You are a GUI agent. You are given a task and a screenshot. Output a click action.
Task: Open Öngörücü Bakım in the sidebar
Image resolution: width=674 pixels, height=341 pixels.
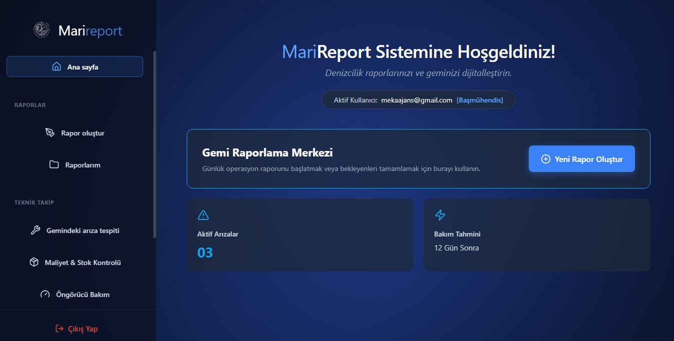click(75, 294)
